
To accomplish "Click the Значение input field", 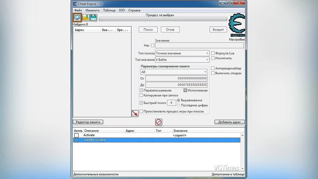I will 199,45.
